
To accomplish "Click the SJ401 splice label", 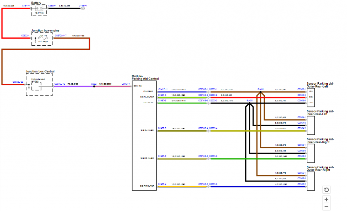I will coord(261,89).
